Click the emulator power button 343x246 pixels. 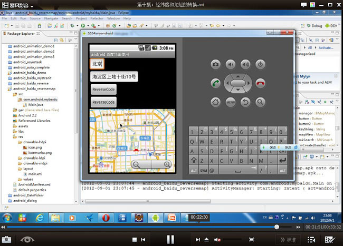(260, 64)
